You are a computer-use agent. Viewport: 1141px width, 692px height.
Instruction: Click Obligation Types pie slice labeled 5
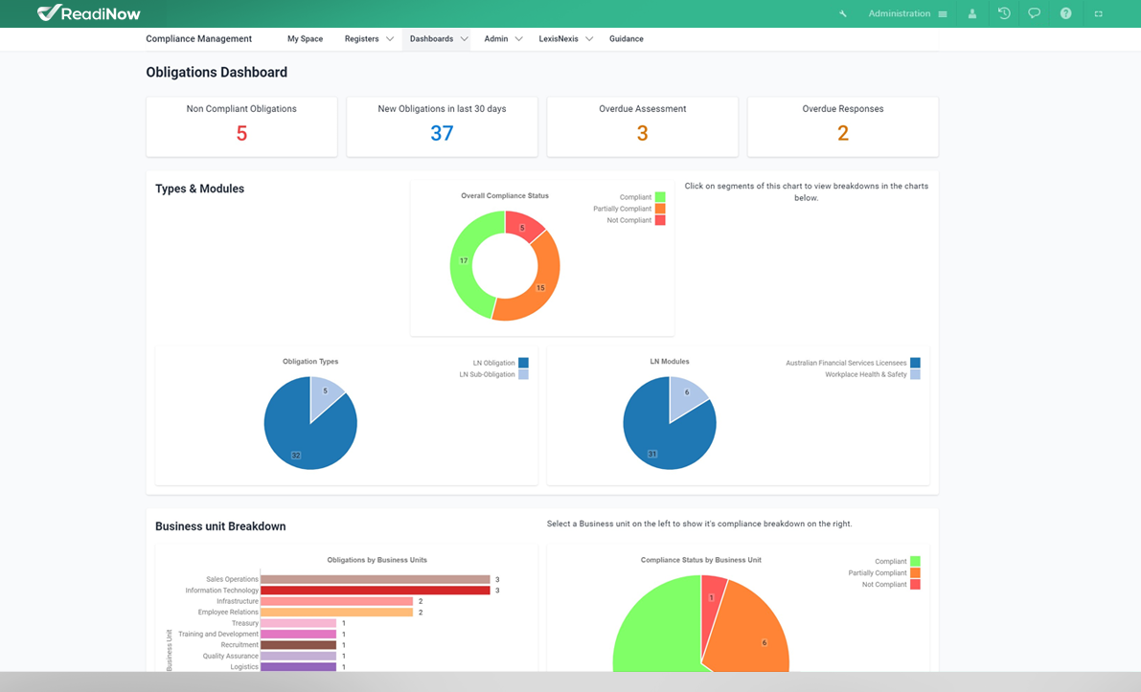coord(325,392)
